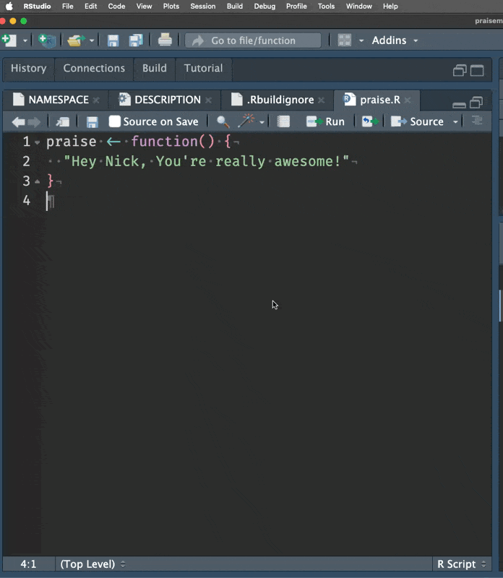Save the current praise.R document
This screenshot has height=578, width=503.
click(x=92, y=121)
